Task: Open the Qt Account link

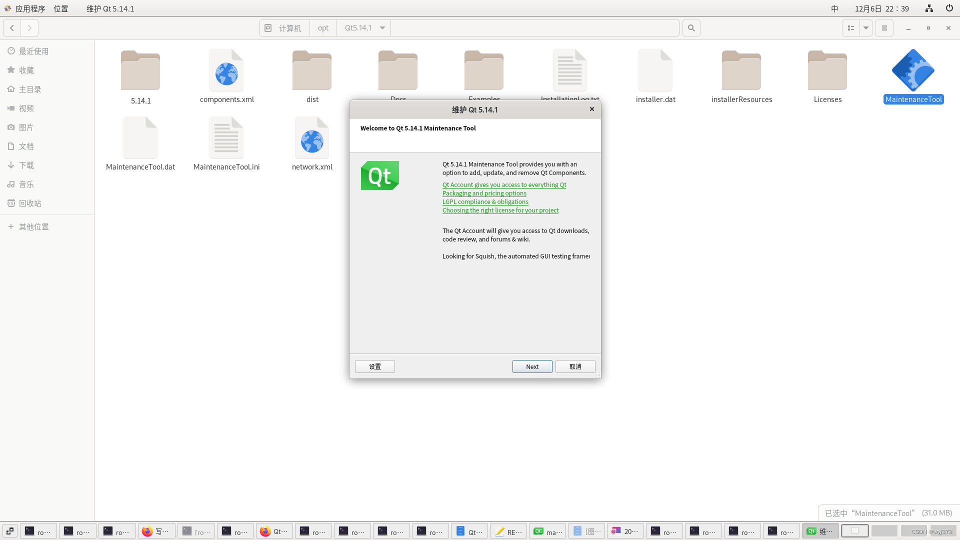Action: (x=504, y=184)
